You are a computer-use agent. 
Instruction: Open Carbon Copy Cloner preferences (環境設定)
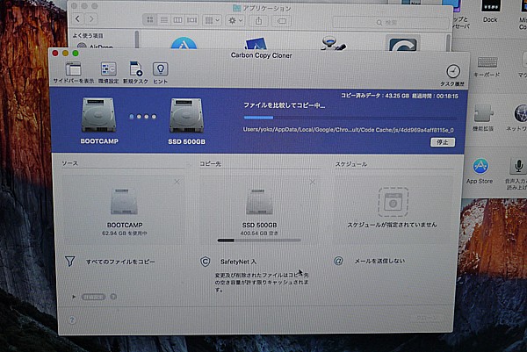tap(109, 69)
